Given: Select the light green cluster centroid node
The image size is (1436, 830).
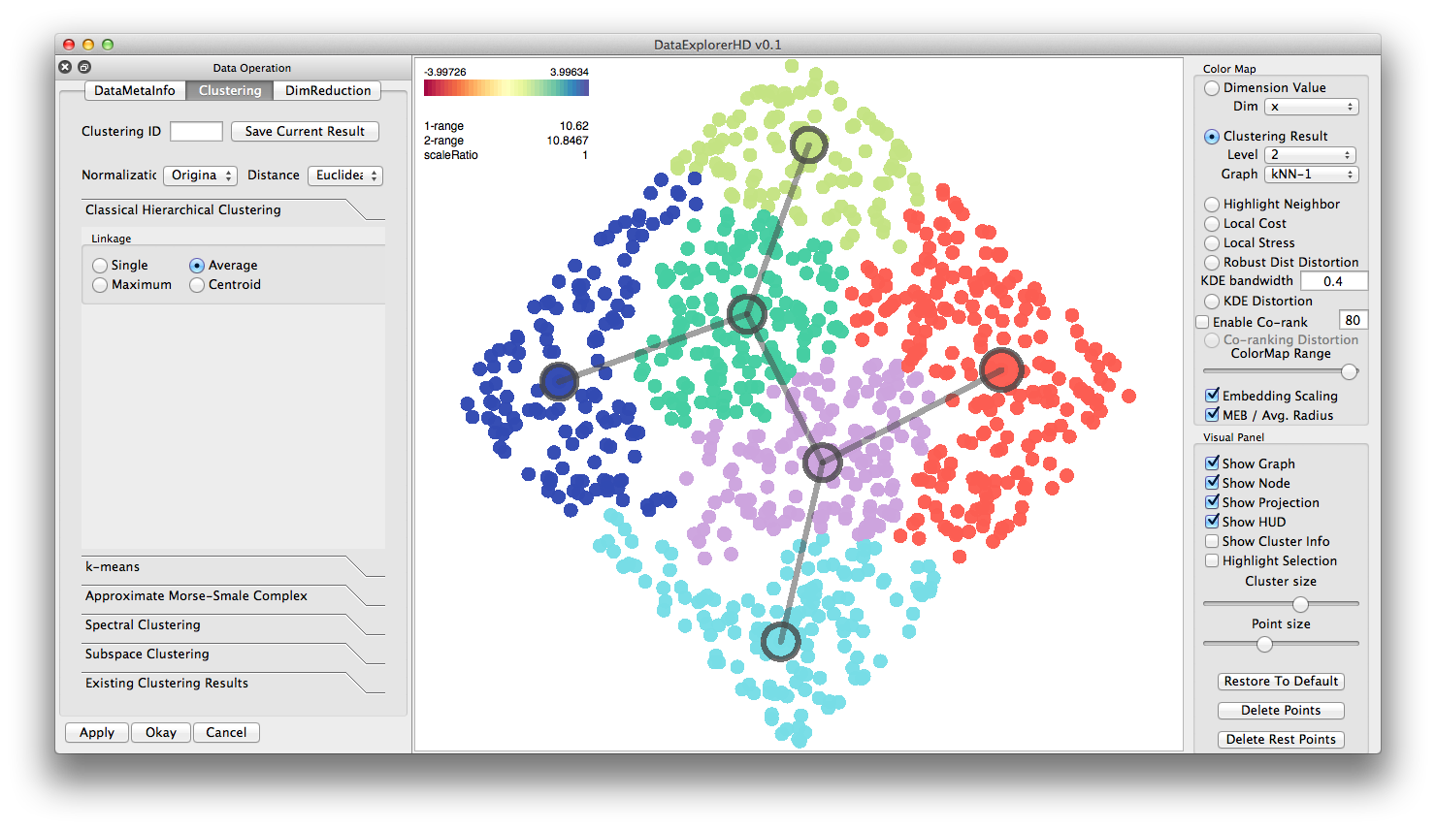Looking at the screenshot, I should pos(808,145).
